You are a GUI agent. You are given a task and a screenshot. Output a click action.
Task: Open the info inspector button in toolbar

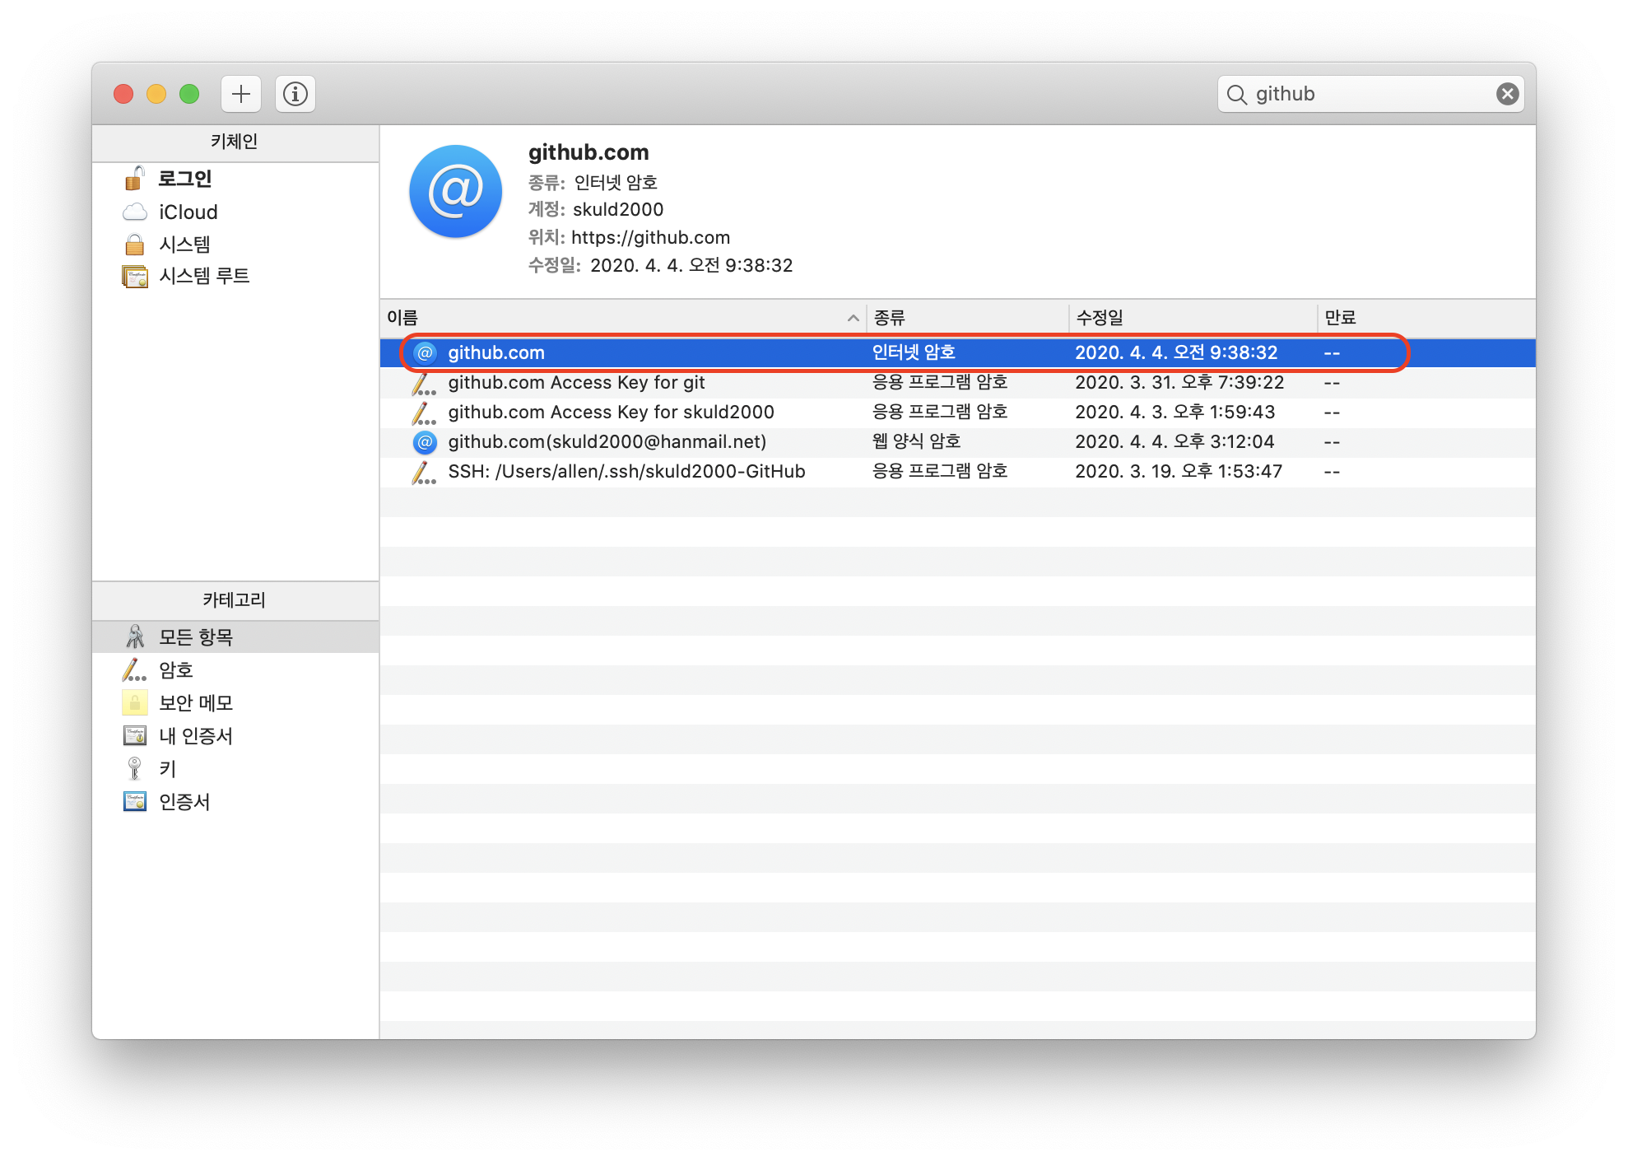[x=295, y=94]
